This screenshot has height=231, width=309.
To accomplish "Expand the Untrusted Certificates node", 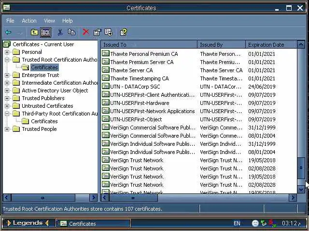I will coord(7,106).
